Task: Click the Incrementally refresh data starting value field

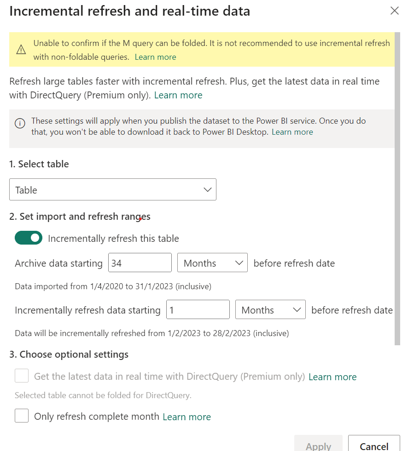Action: [x=198, y=309]
